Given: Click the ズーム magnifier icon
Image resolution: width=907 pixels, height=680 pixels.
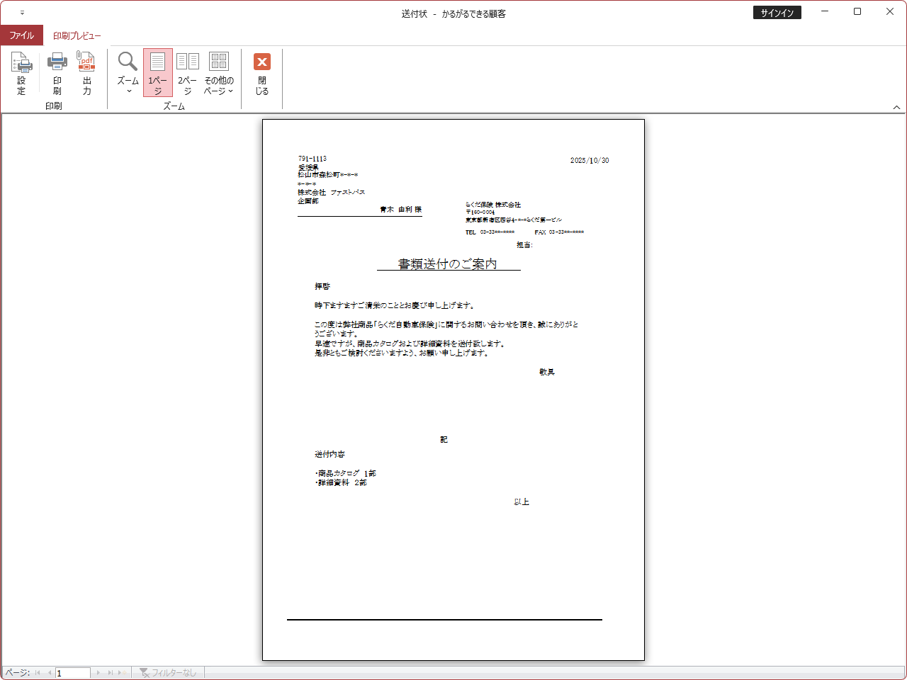Looking at the screenshot, I should [128, 62].
